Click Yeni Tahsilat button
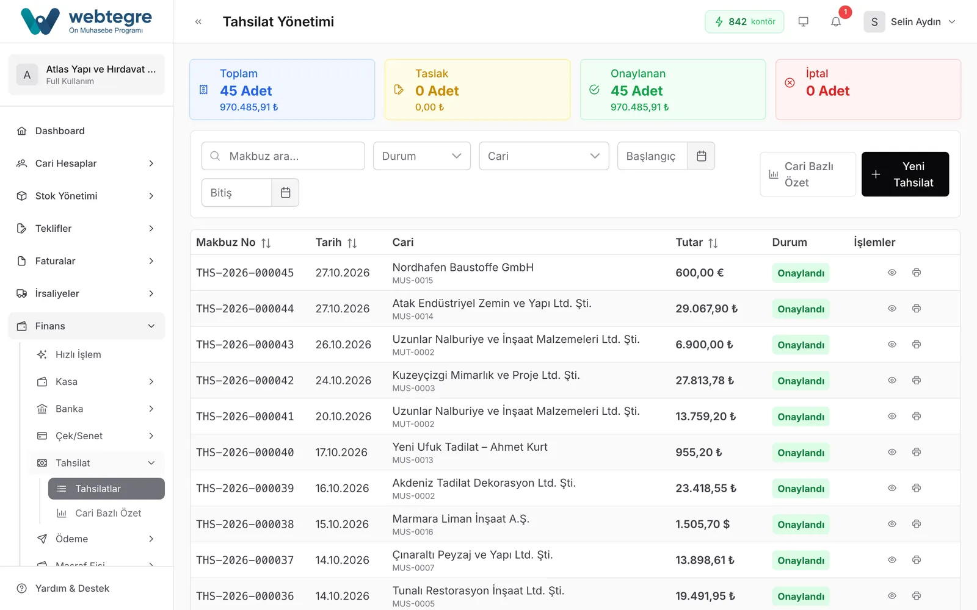 click(x=905, y=174)
